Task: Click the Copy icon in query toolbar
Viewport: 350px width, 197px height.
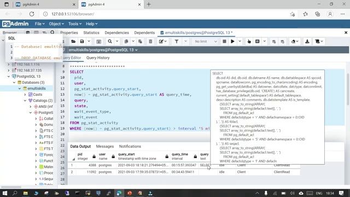Action: (x=126, y=42)
